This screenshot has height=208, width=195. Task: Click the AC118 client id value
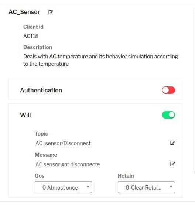pos(31,36)
